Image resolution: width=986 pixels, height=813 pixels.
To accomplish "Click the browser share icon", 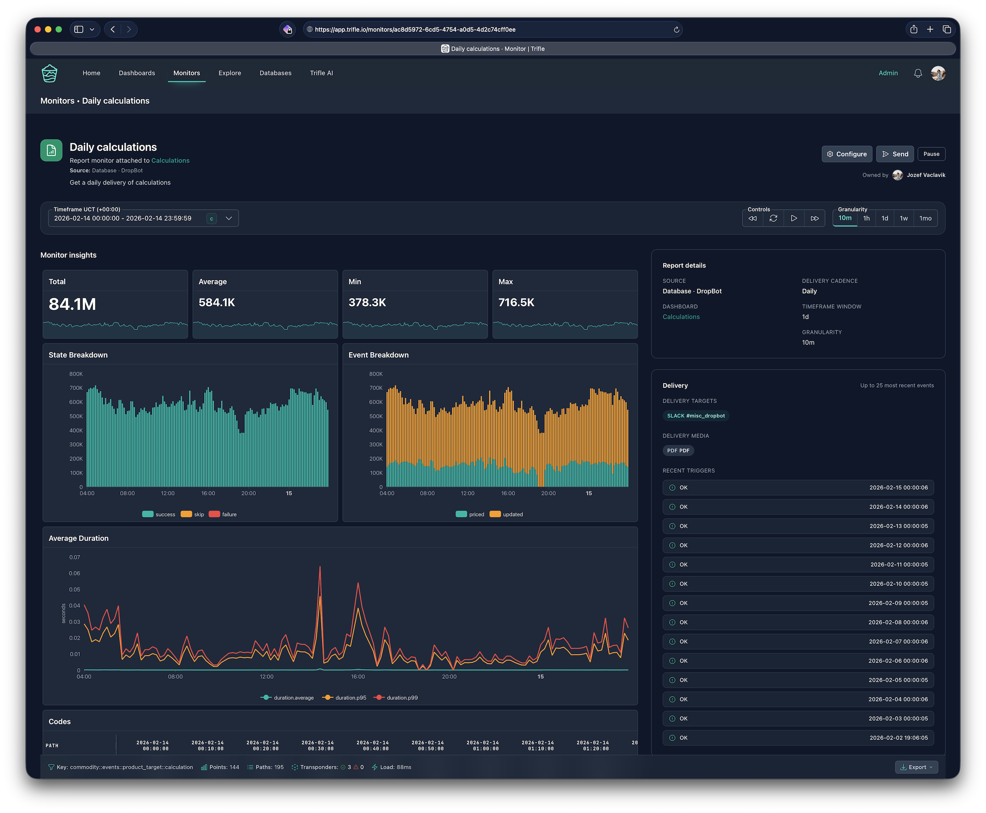I will (914, 29).
